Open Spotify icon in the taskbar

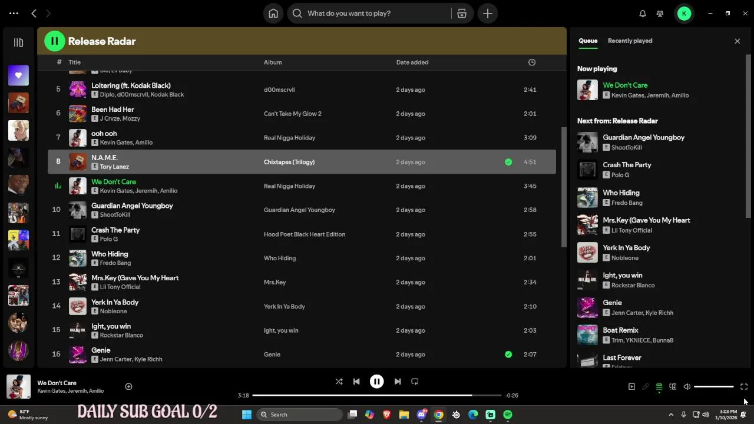point(508,415)
